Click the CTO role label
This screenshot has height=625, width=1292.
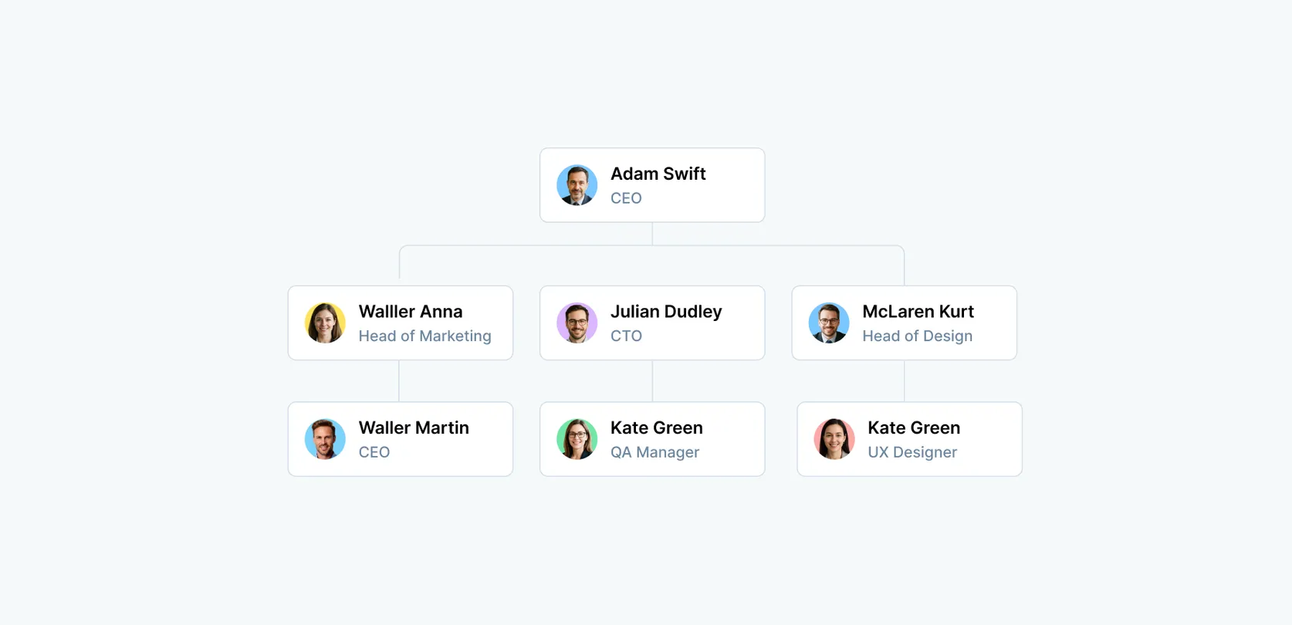(626, 336)
